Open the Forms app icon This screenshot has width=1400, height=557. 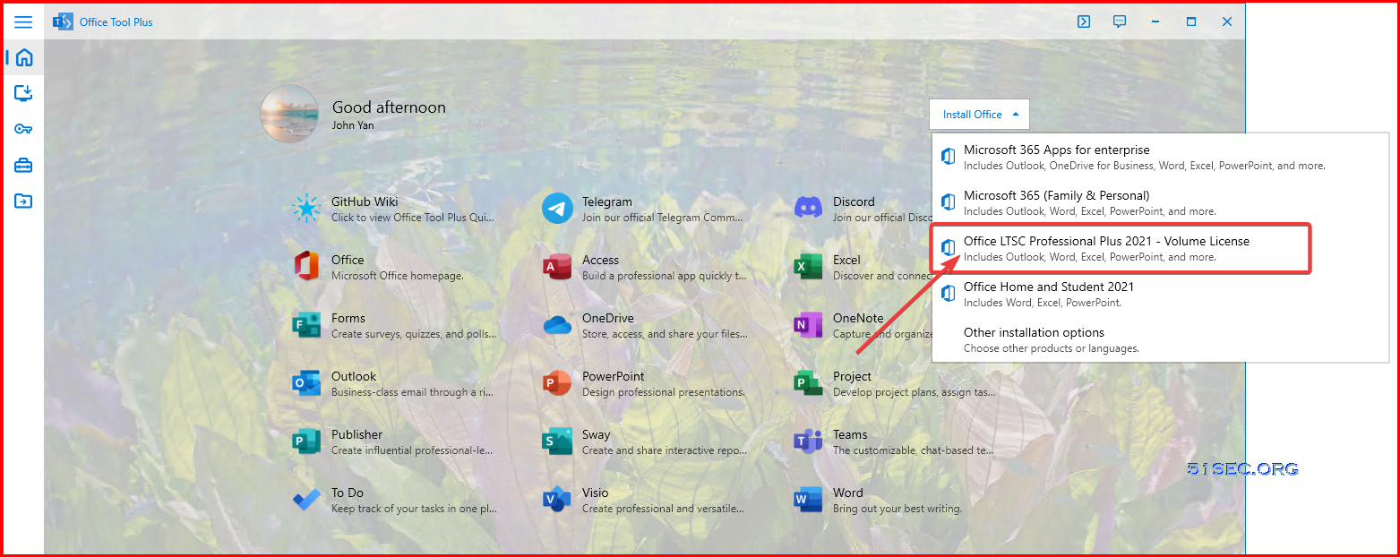pos(306,325)
